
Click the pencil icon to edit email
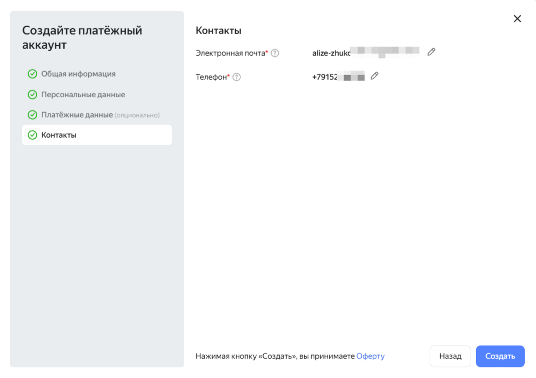(431, 52)
